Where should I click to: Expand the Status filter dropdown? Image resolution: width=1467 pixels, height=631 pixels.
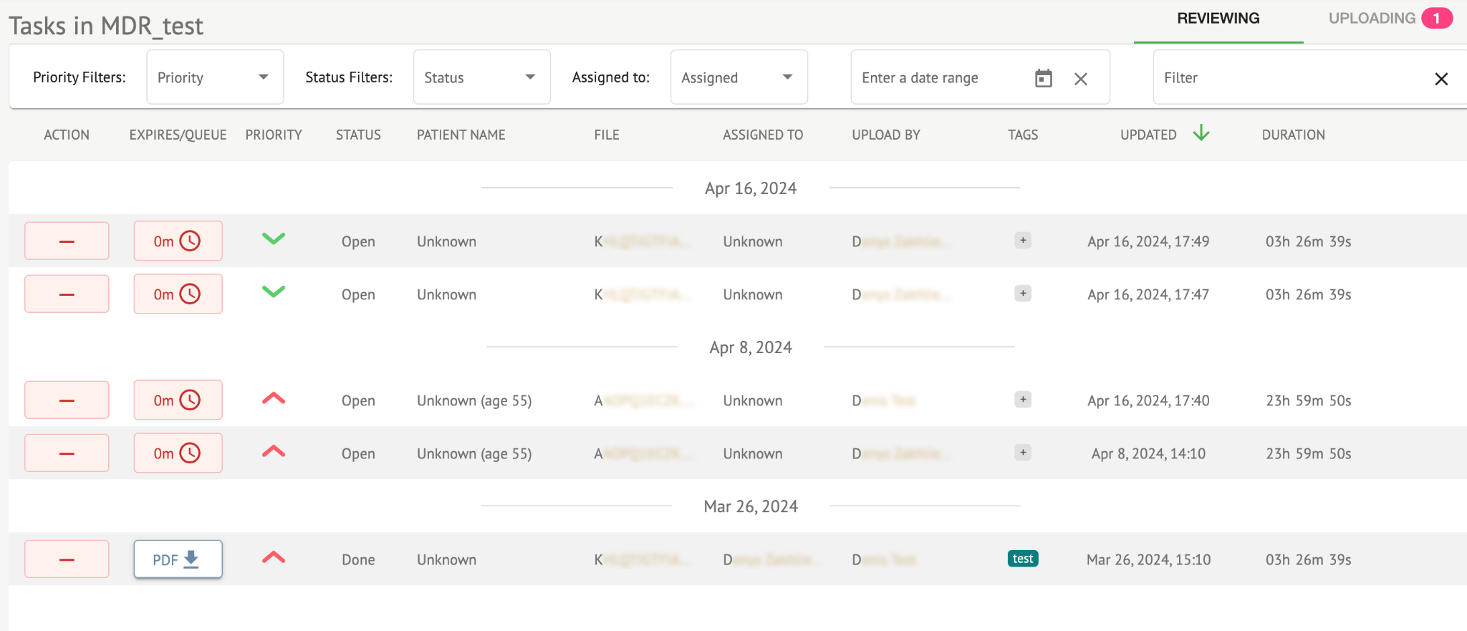tap(481, 77)
